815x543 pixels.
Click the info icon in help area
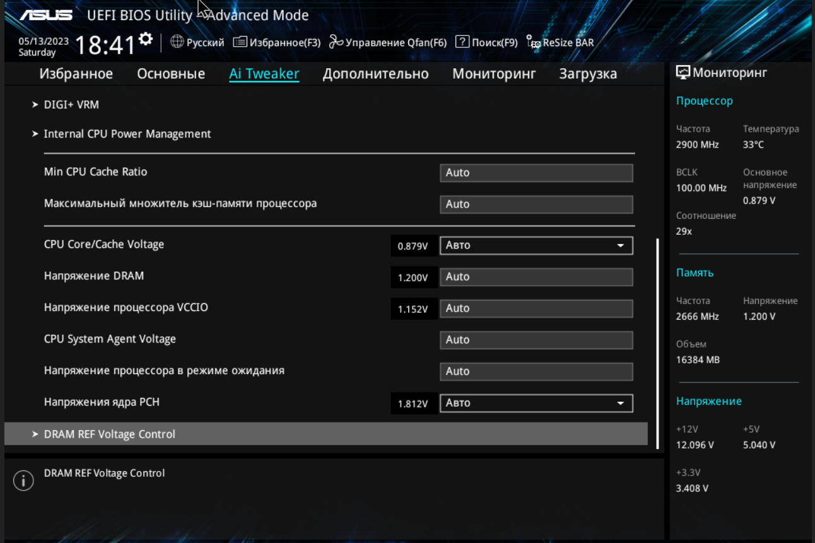(x=23, y=481)
